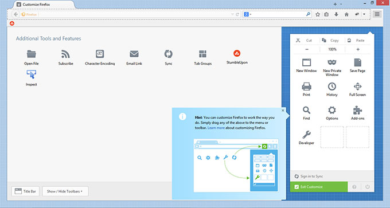Select the Developer wrench icon
390x208 pixels.
pyautogui.click(x=306, y=135)
